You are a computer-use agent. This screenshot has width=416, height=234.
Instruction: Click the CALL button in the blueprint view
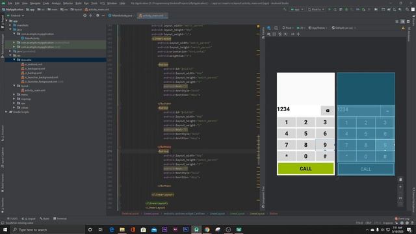click(365, 169)
